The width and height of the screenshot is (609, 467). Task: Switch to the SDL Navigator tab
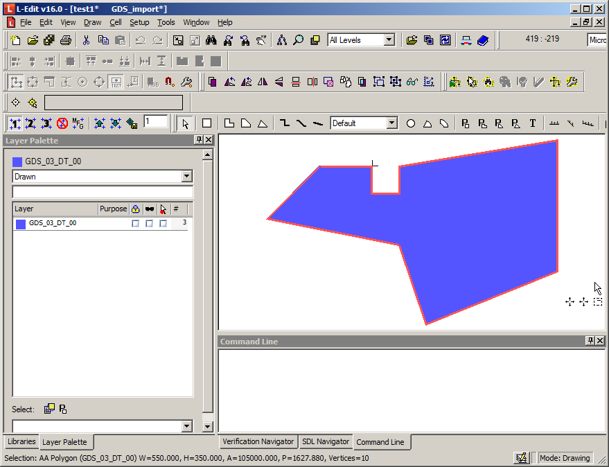(325, 441)
